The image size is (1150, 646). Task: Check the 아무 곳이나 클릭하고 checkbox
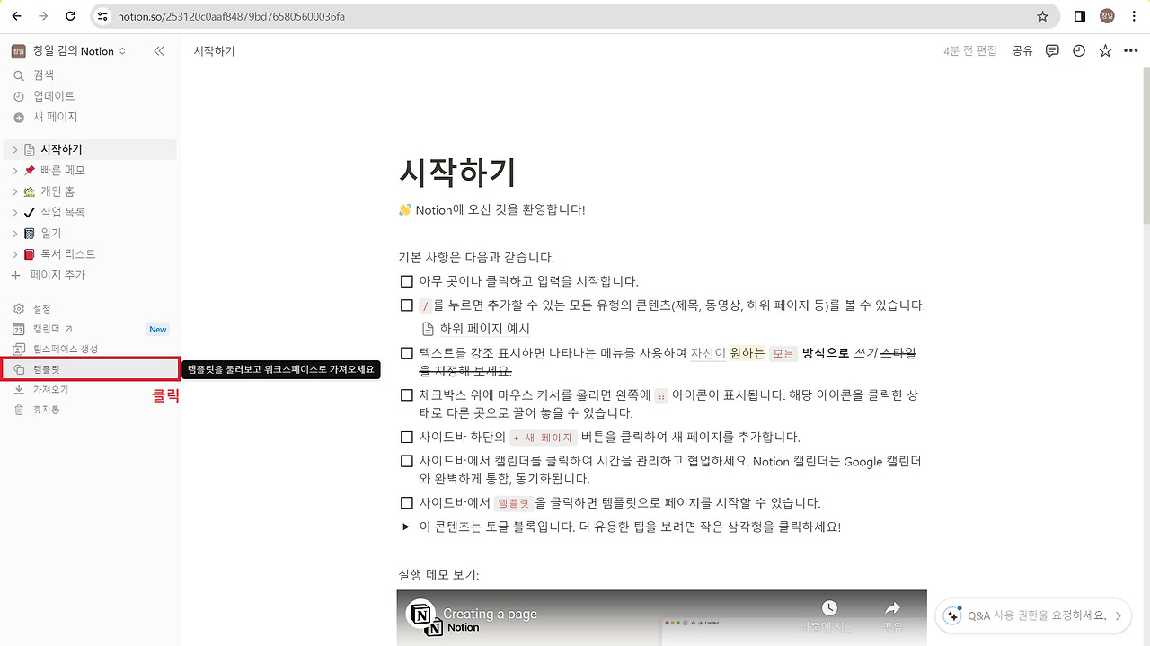pos(407,281)
